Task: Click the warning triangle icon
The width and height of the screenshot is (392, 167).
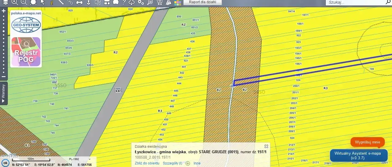Action: tap(168, 2)
